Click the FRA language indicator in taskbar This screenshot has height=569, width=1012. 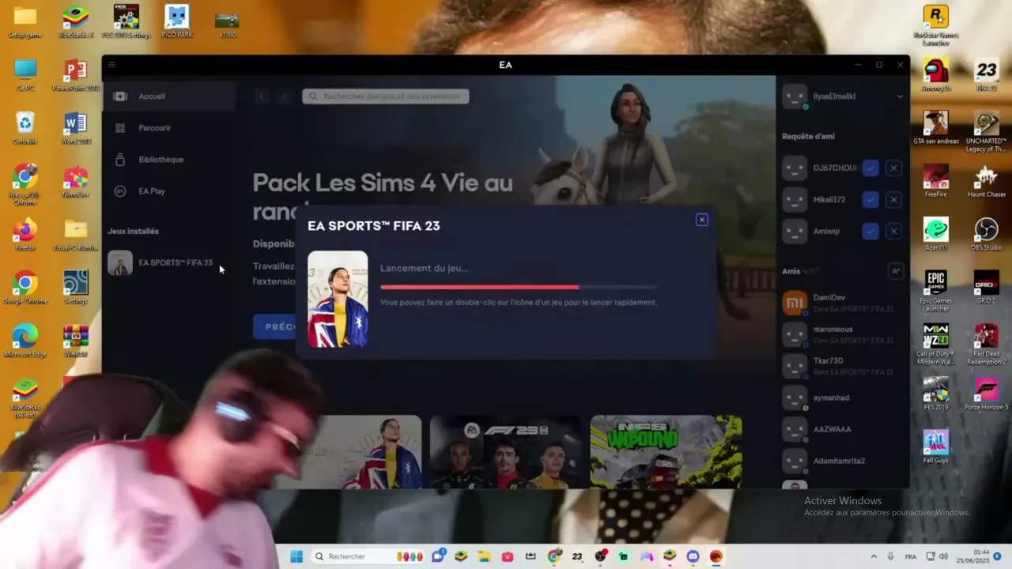[911, 556]
